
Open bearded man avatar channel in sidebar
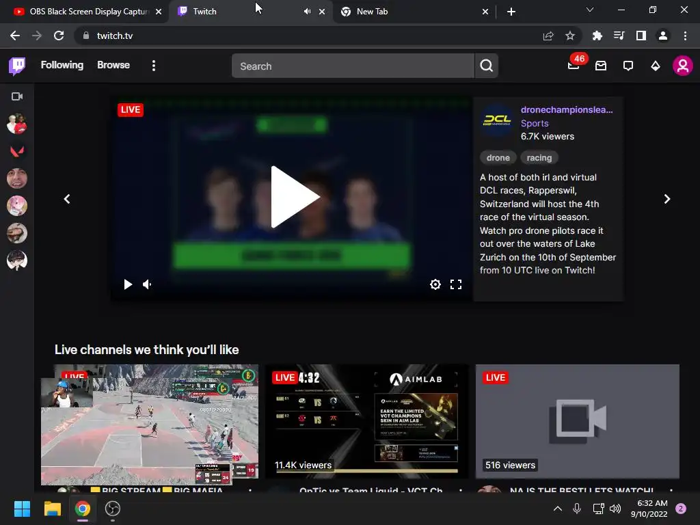point(17,233)
